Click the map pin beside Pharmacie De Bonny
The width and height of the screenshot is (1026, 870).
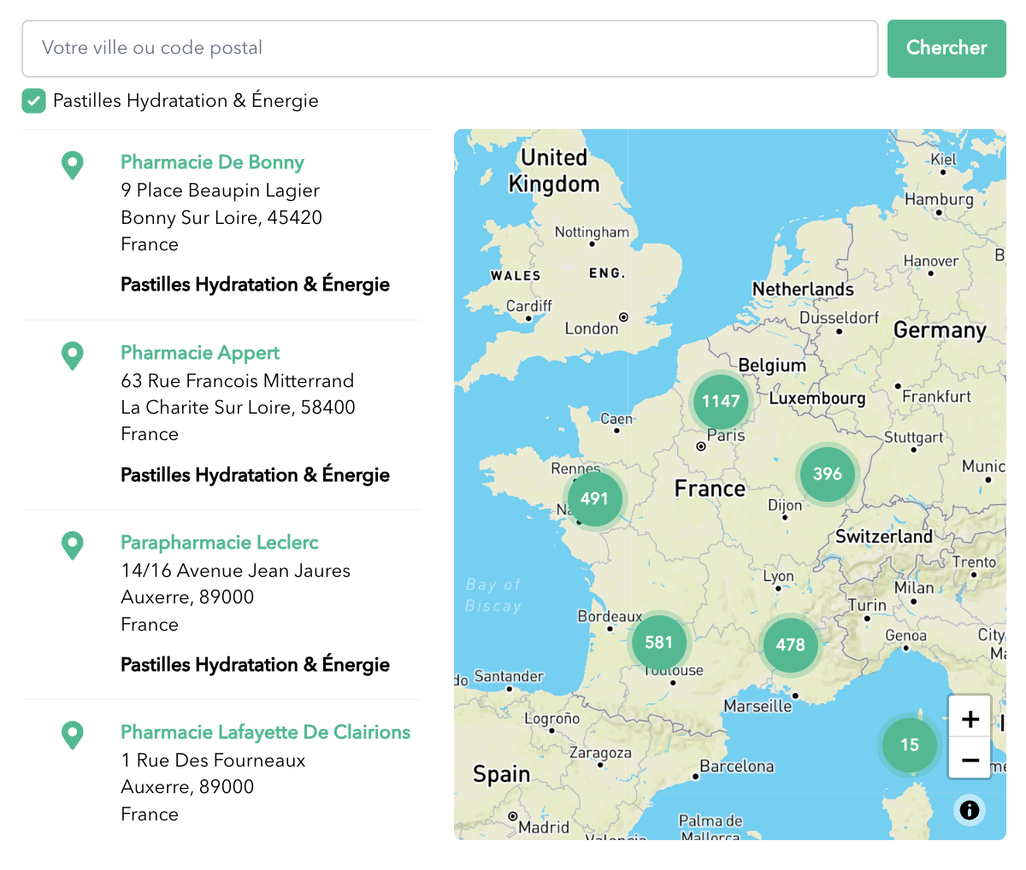[73, 164]
